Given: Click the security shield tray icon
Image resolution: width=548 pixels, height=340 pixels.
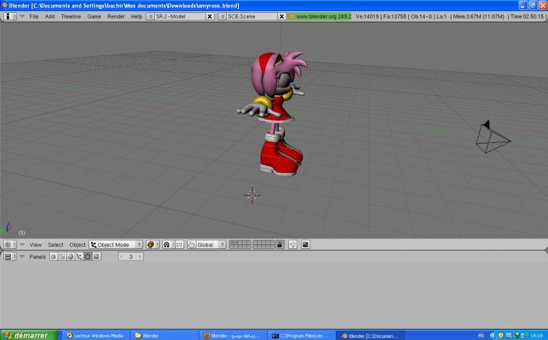Looking at the screenshot, I should tap(501, 335).
